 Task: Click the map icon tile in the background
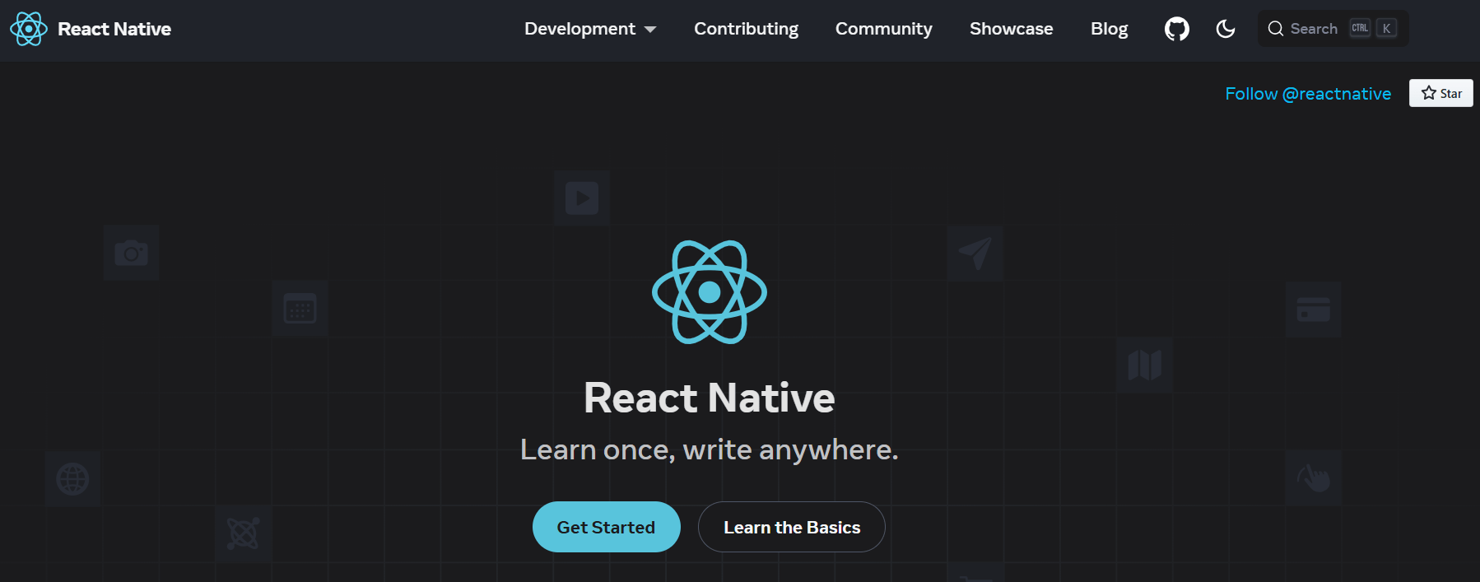(1144, 365)
